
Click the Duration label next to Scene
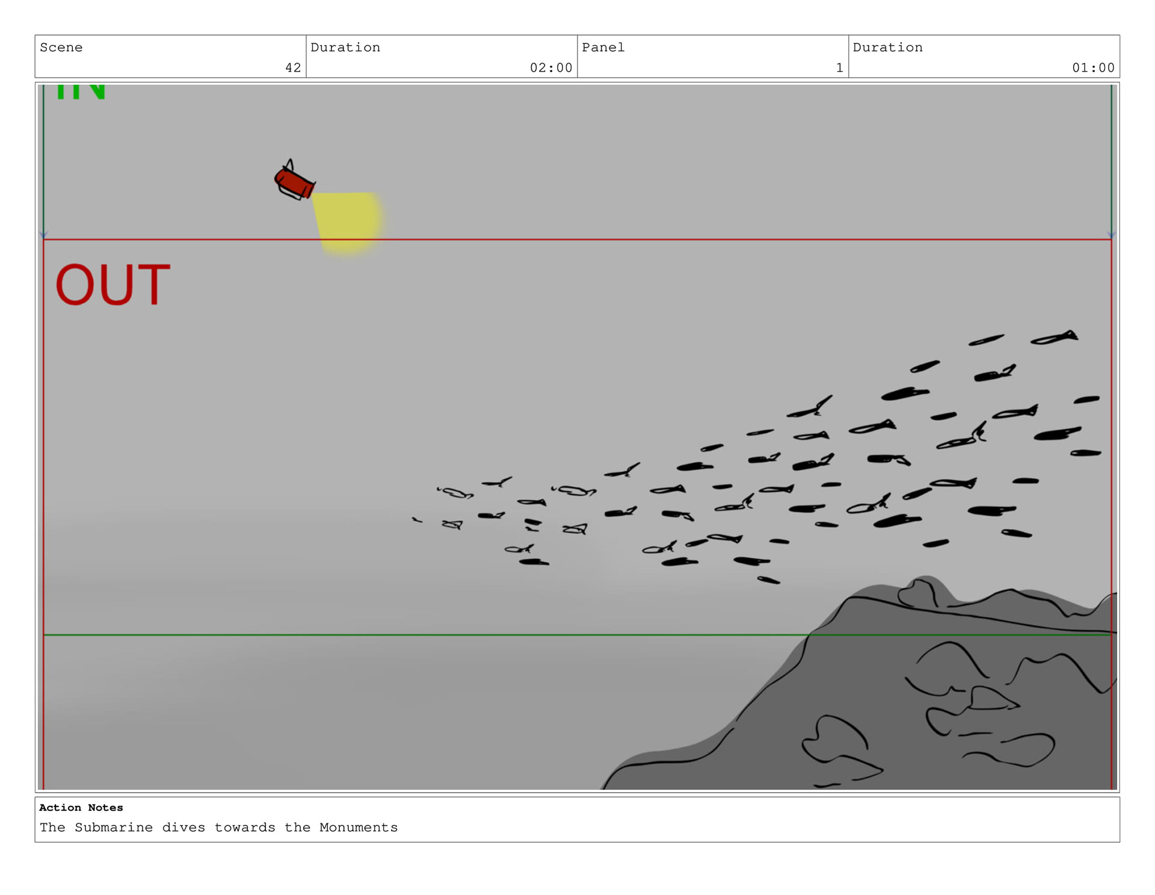pyautogui.click(x=345, y=48)
